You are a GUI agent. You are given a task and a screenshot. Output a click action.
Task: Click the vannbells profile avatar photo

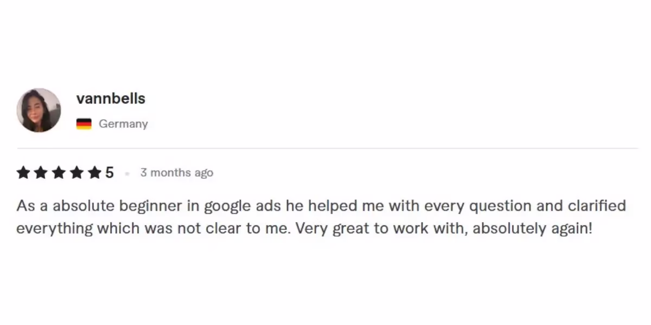tap(39, 110)
